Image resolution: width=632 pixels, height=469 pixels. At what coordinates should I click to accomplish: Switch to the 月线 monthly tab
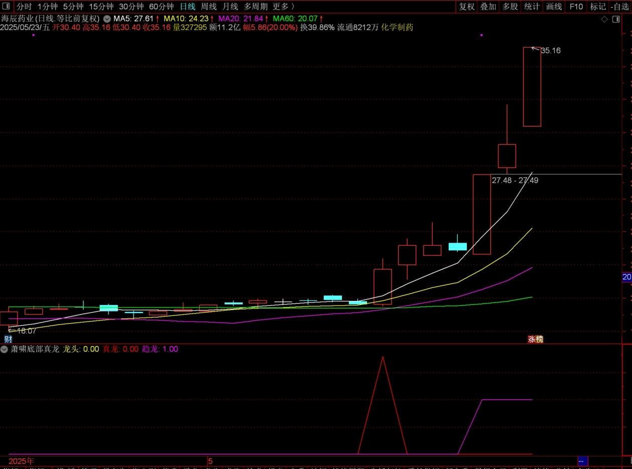click(230, 7)
